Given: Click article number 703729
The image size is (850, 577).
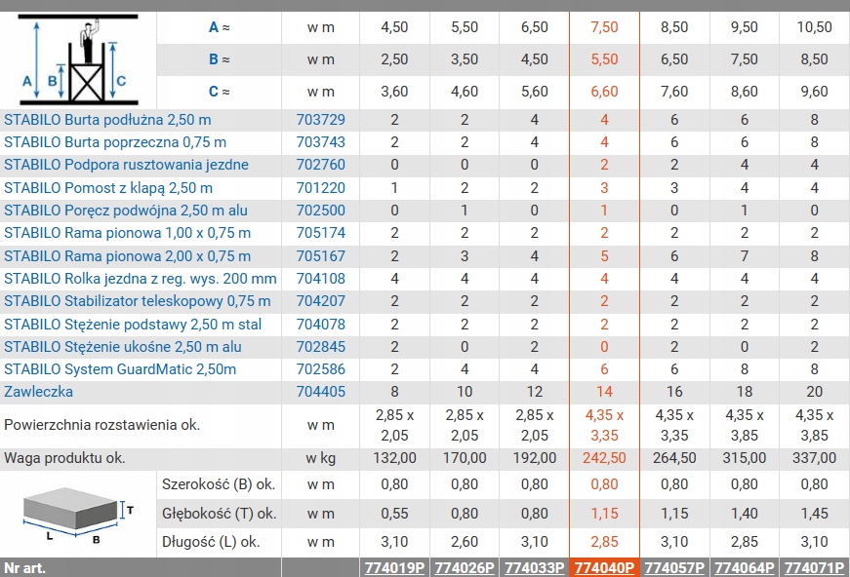Looking at the screenshot, I should coord(320,120).
